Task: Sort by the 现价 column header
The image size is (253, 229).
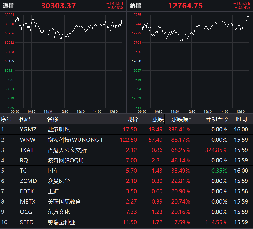Action: 132,119
